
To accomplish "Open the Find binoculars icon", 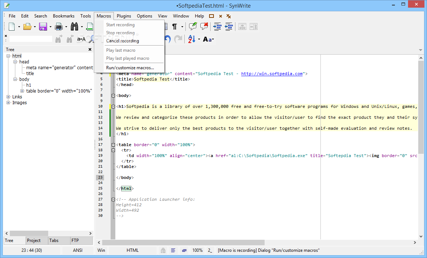I will pyautogui.click(x=74, y=27).
